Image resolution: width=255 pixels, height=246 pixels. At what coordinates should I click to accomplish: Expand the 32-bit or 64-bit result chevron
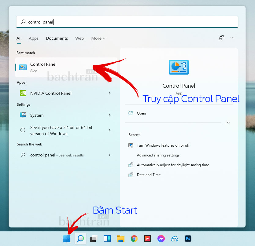(109, 130)
